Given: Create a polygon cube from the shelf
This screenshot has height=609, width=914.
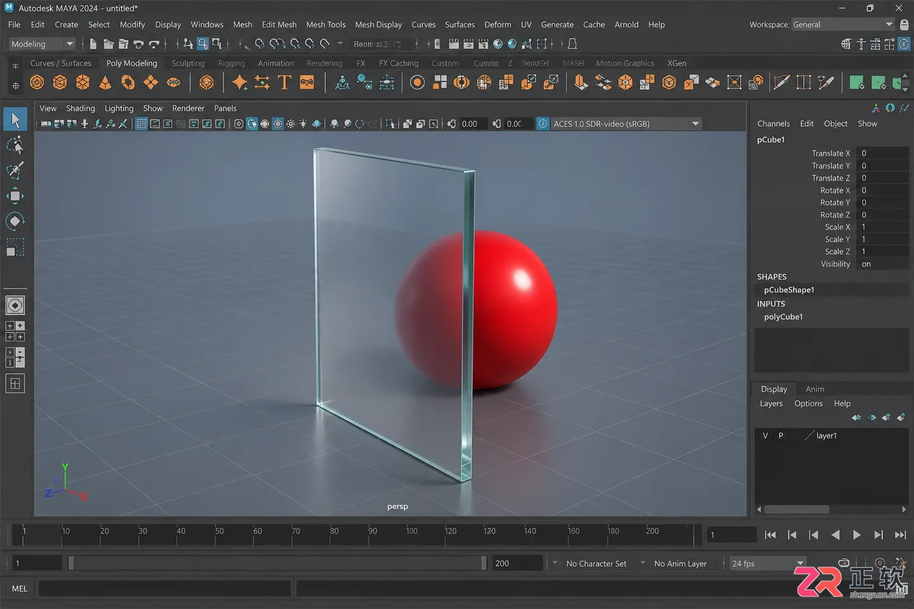Looking at the screenshot, I should [x=60, y=82].
